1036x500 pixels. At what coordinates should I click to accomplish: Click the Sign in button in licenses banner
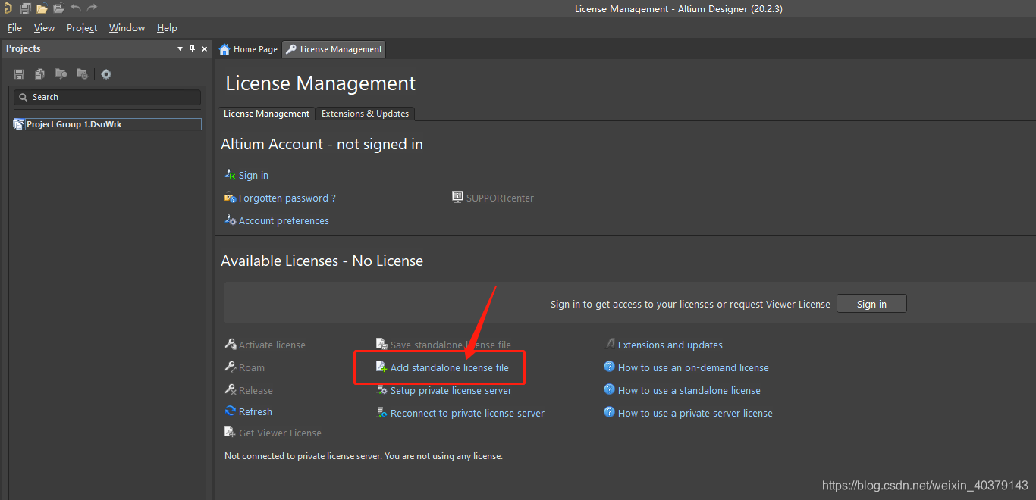pyautogui.click(x=871, y=304)
